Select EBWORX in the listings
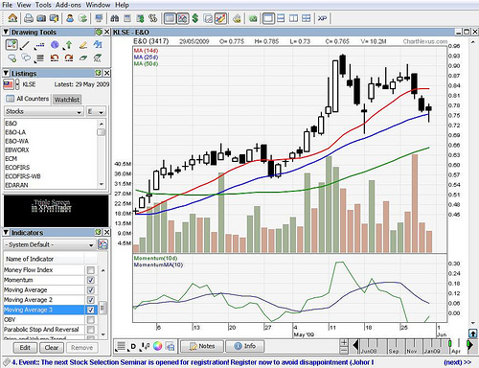 tap(17, 149)
